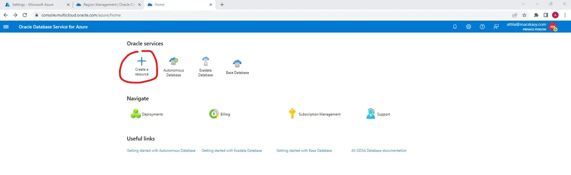Click Oracle Database Service for Azure title
The image size is (571, 175).
point(53,27)
